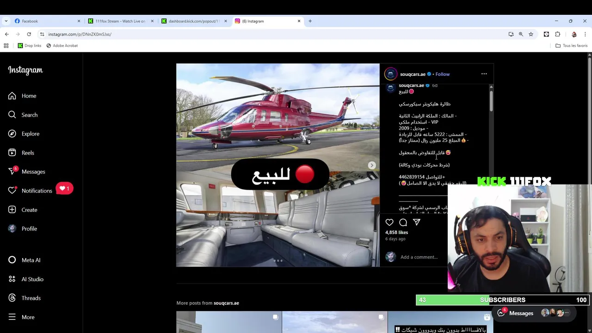Open Instagram Home from sidebar
The image size is (592, 333).
(22, 96)
